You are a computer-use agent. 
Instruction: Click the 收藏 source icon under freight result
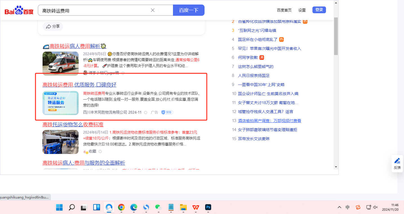click(x=86, y=151)
